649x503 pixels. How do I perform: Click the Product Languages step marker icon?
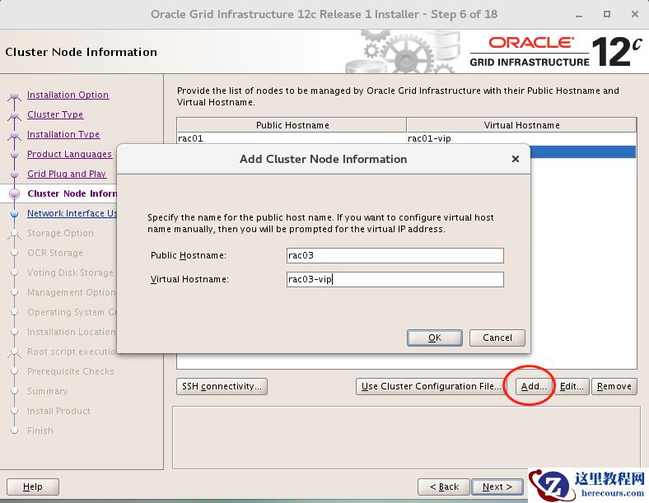click(15, 155)
